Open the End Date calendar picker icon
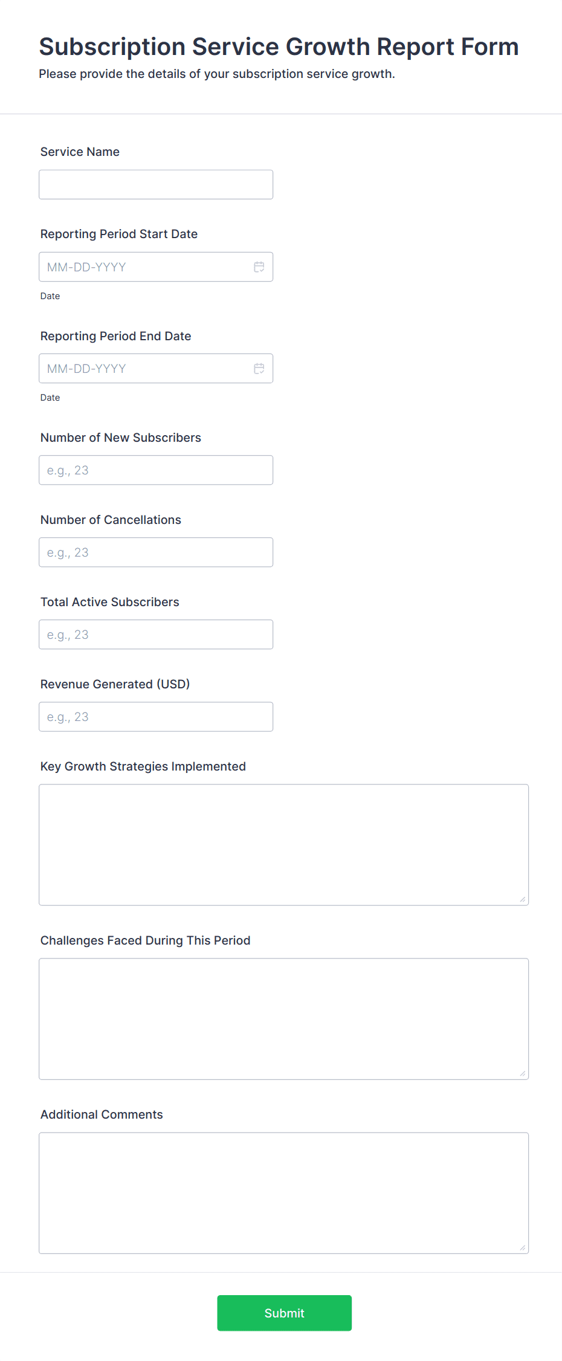 (x=259, y=369)
